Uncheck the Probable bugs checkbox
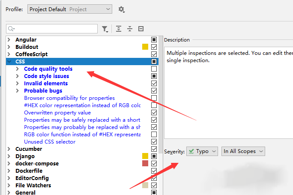This screenshot has height=195, width=293. coord(154,91)
